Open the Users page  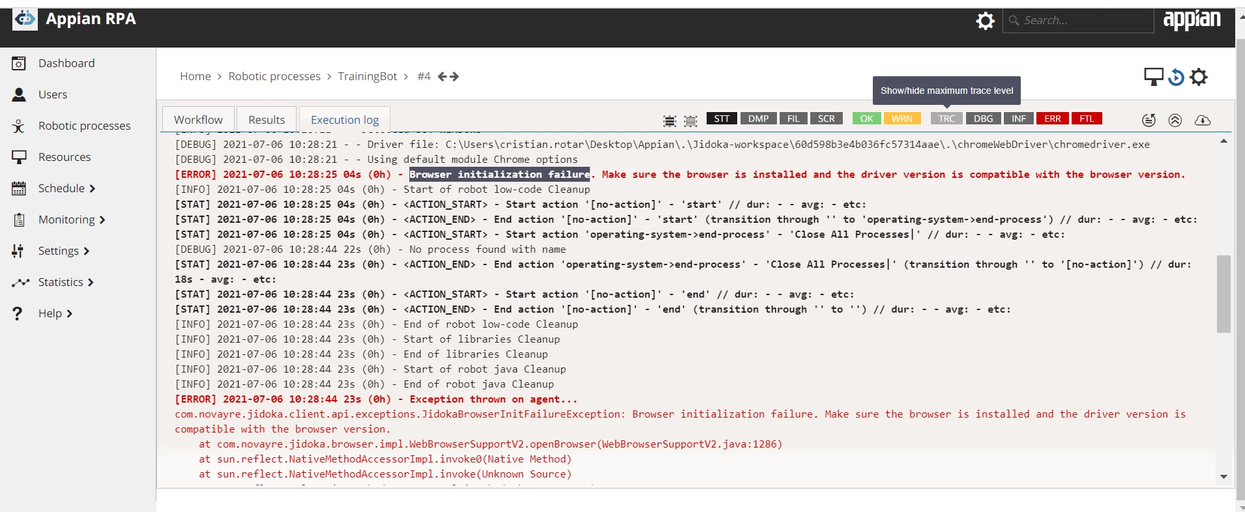tap(53, 94)
